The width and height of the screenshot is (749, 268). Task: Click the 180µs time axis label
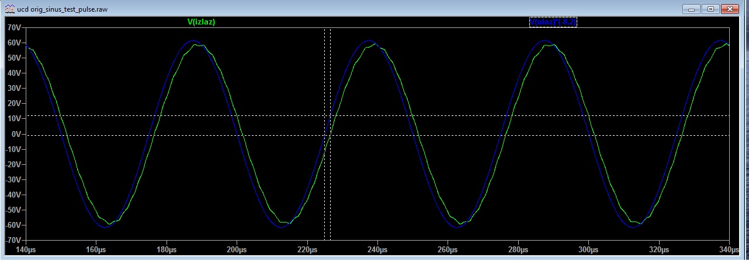click(167, 249)
